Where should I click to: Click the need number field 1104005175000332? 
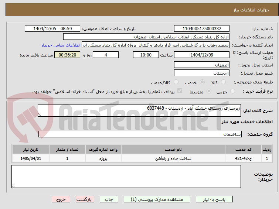(202, 29)
